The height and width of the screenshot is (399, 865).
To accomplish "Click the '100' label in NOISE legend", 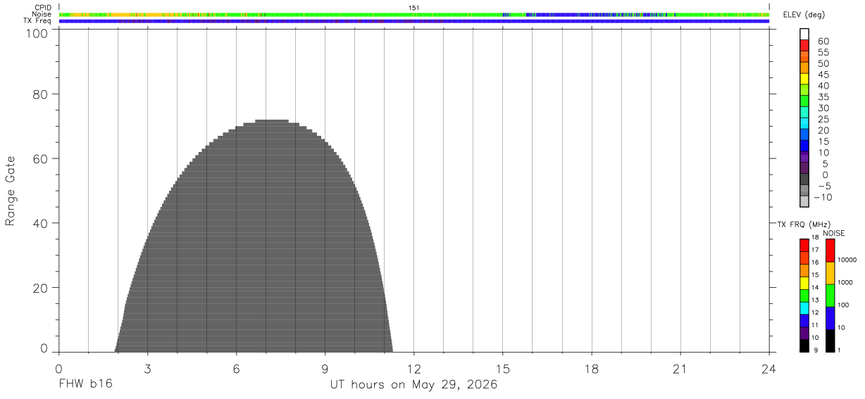I will click(x=843, y=305).
